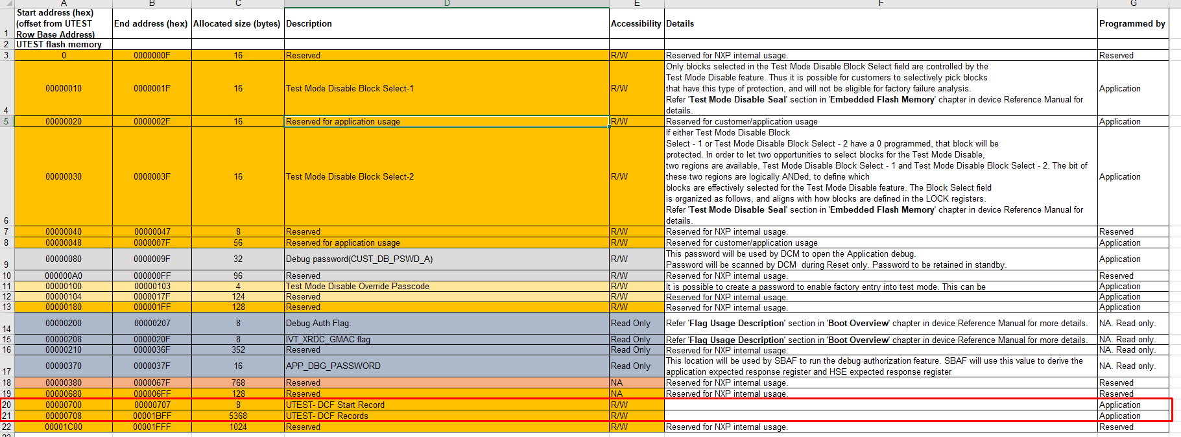The height and width of the screenshot is (437, 1181).
Task: Click row header number 20
Action: click(6, 405)
